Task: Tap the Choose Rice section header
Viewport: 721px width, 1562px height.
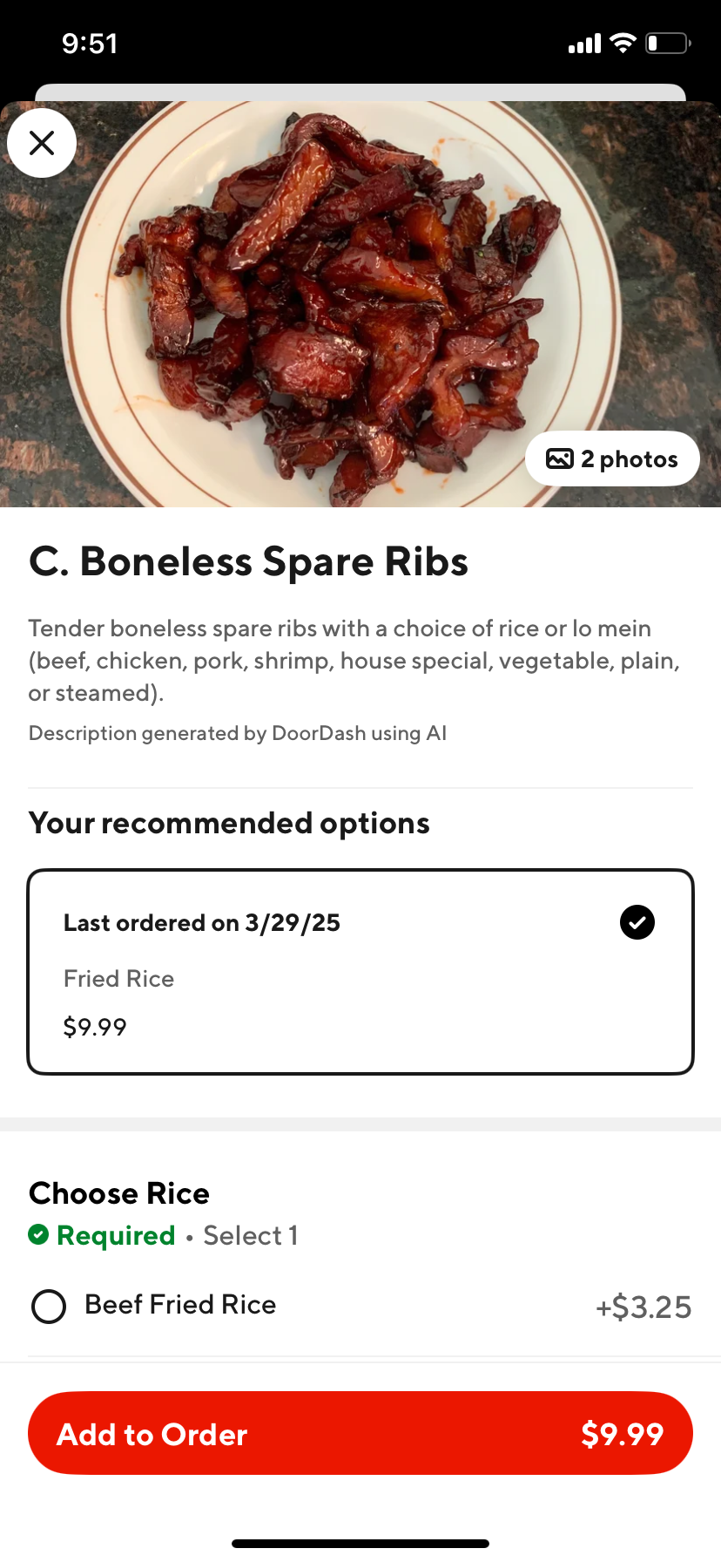Action: [119, 1193]
